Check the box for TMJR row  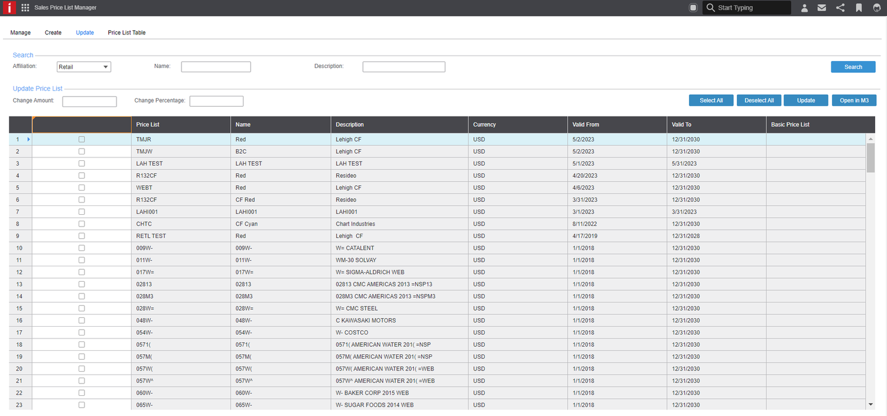point(82,140)
